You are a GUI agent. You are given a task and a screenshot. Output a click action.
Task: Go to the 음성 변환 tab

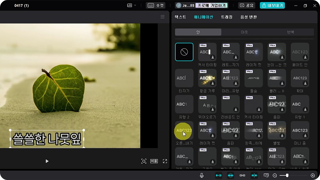[x=248, y=17]
